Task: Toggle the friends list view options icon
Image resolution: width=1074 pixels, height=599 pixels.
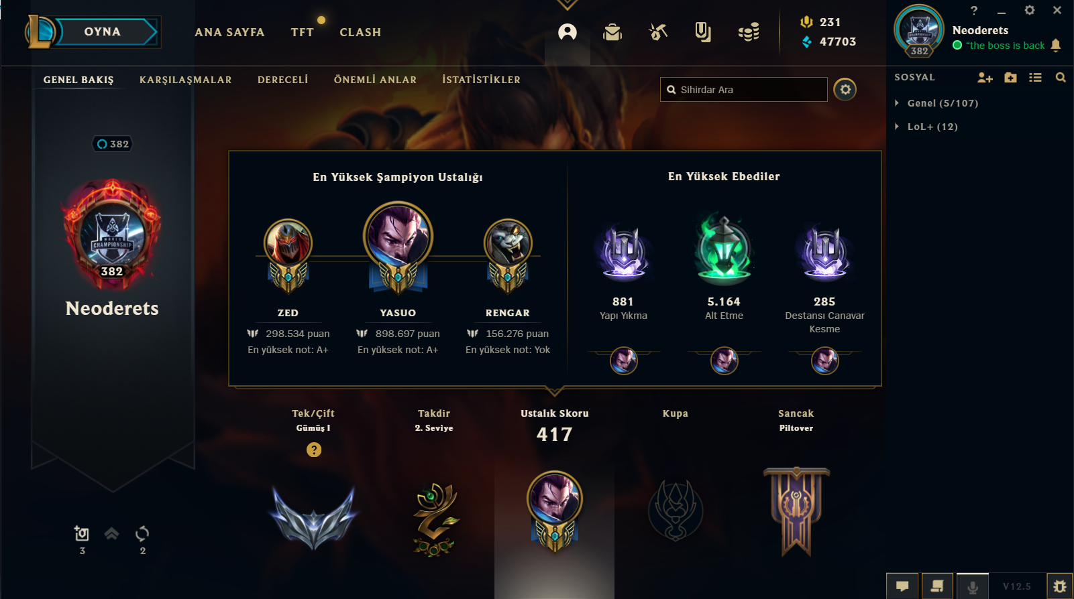Action: (x=1036, y=78)
